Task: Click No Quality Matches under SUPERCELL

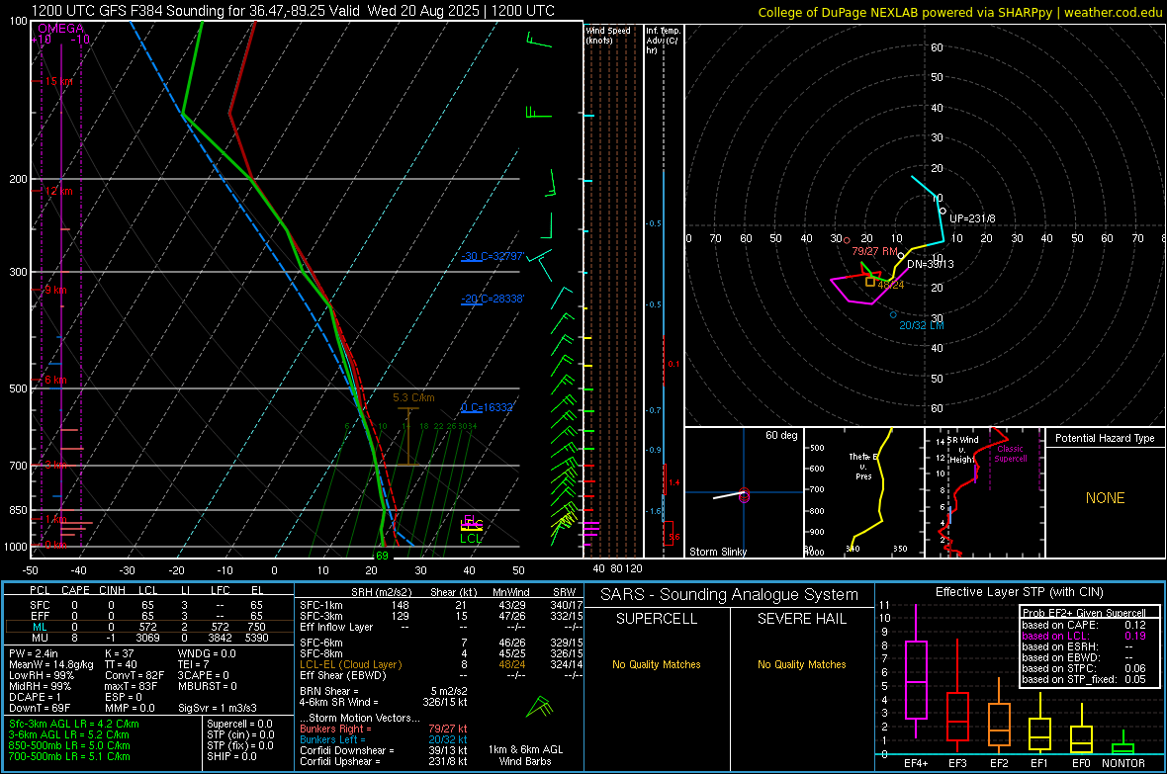Action: [657, 664]
